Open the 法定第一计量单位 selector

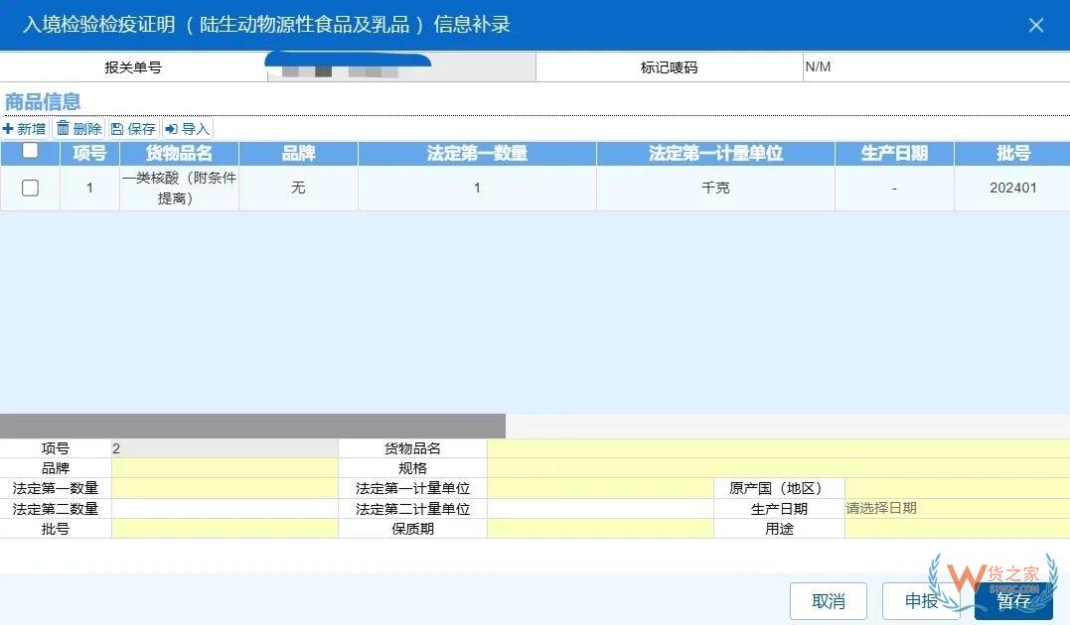600,488
